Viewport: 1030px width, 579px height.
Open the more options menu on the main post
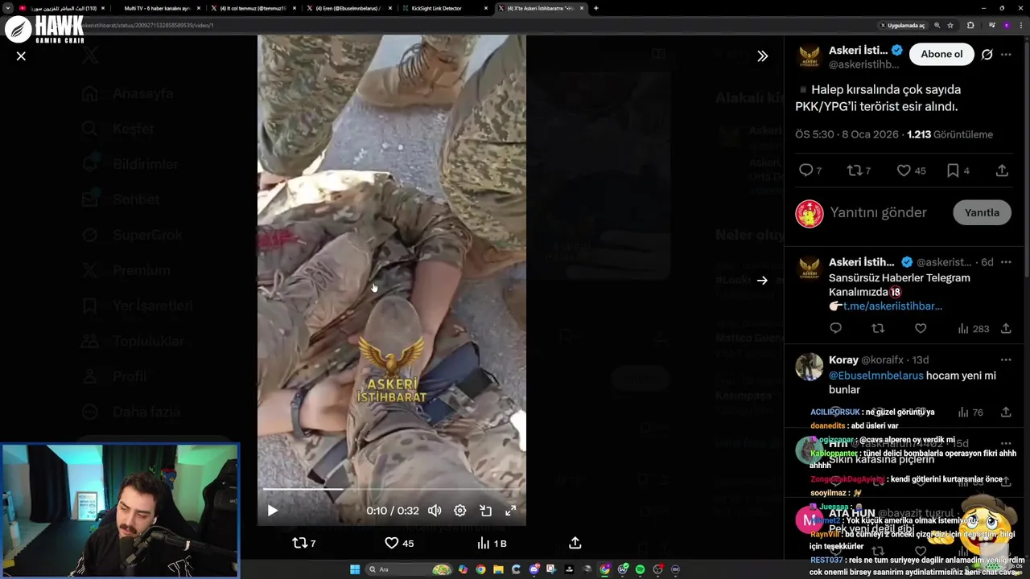coord(1006,55)
